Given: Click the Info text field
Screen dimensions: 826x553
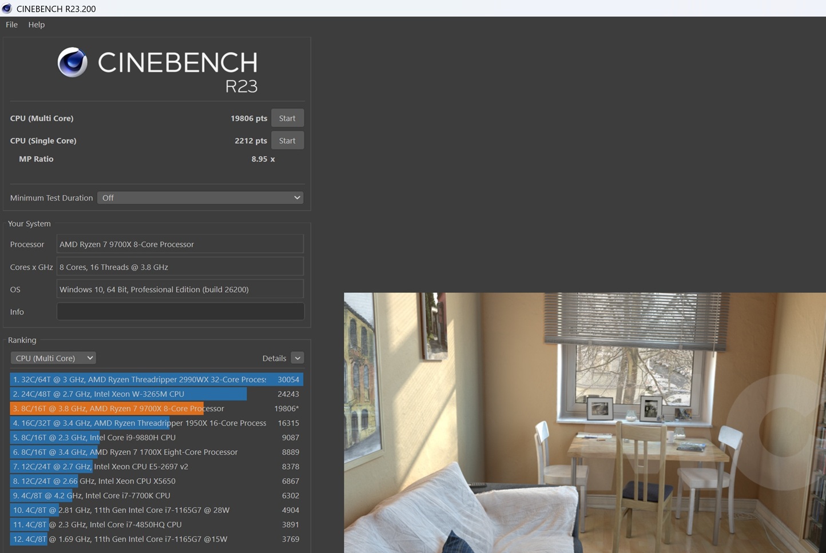Looking at the screenshot, I should tap(180, 312).
